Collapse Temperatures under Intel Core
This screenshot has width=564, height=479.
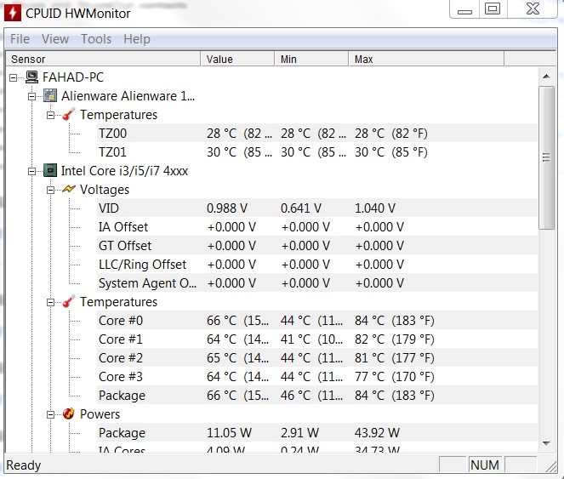(x=50, y=302)
